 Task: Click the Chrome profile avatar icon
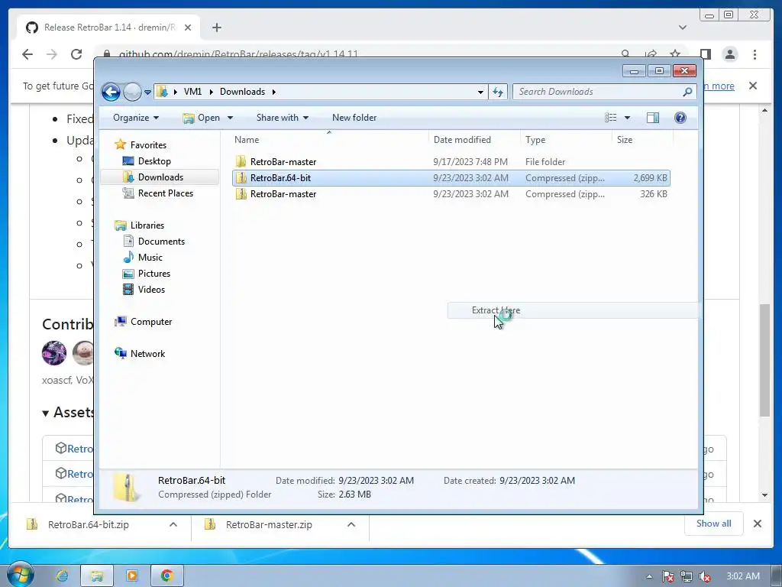730,54
